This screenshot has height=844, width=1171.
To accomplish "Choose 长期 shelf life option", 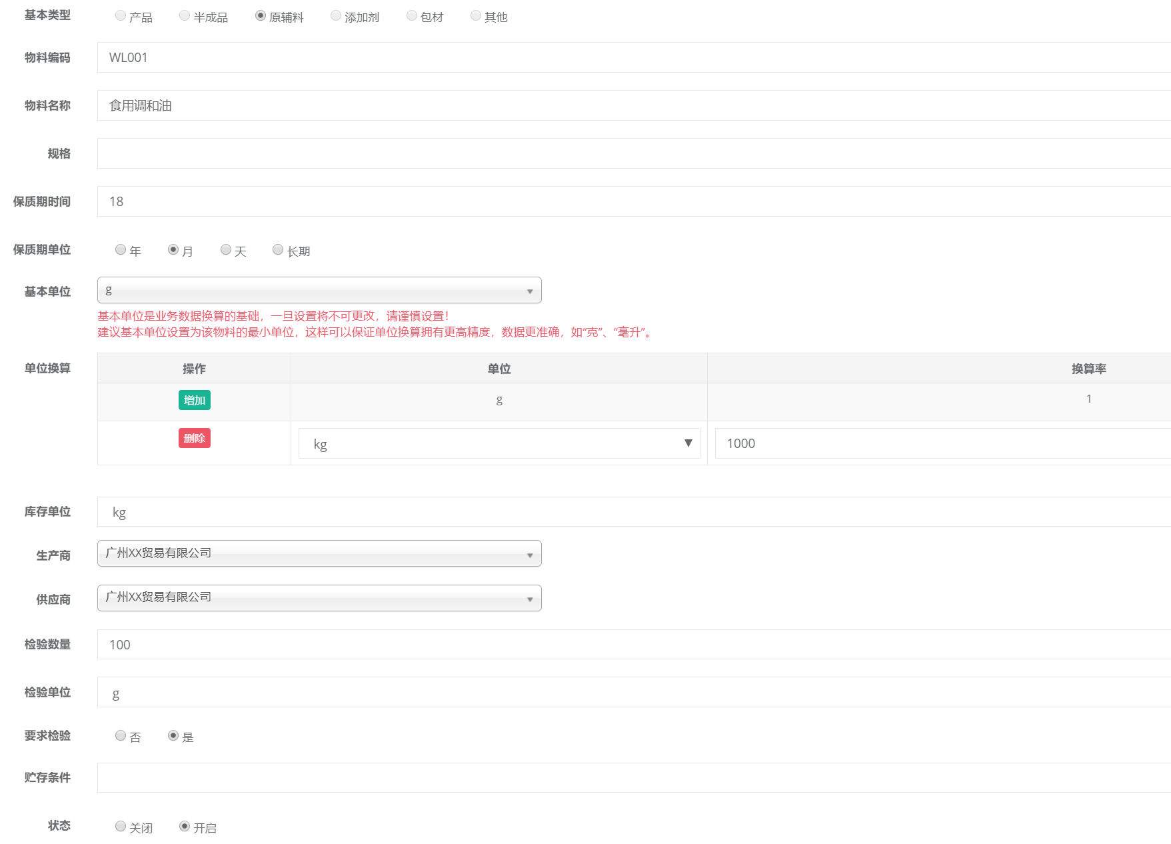I will 278,249.
